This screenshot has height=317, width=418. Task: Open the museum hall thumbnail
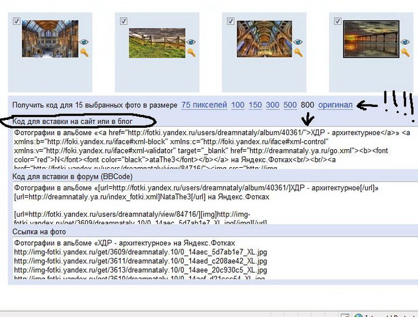pyautogui.click(x=50, y=39)
